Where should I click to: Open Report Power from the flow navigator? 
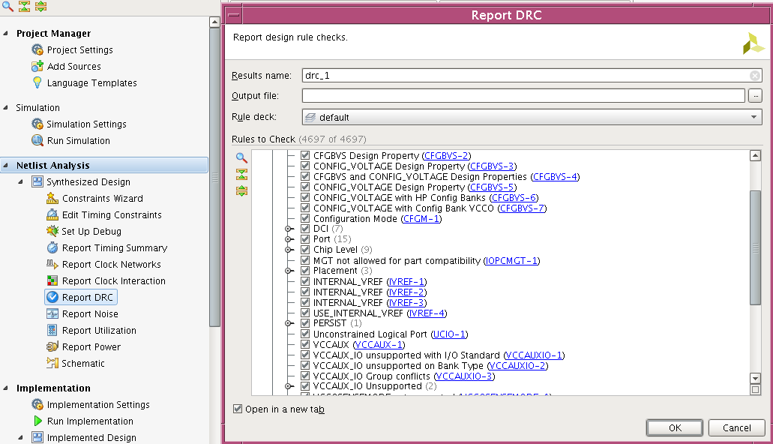91,346
